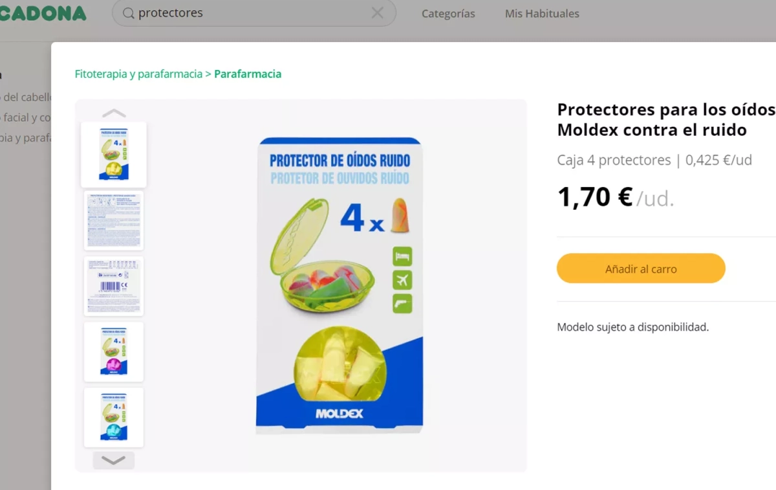Pick the fourth thumbnail with pink earplugs
776x490 pixels.
[114, 351]
